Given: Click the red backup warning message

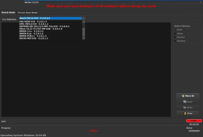Looking at the screenshot, I should point(101,6).
